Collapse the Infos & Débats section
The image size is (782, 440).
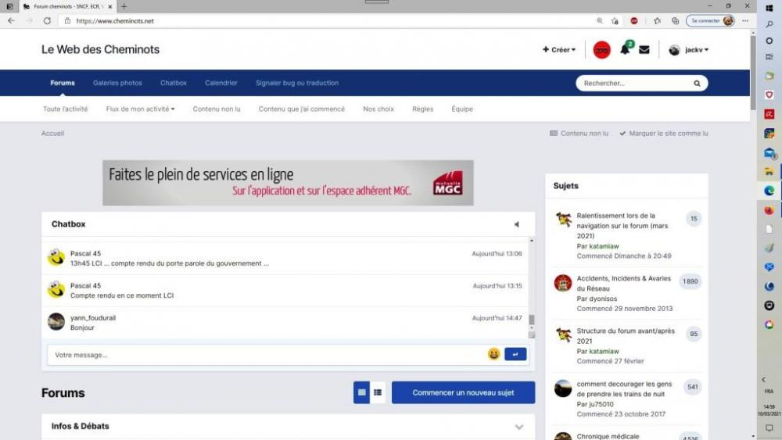(x=519, y=427)
